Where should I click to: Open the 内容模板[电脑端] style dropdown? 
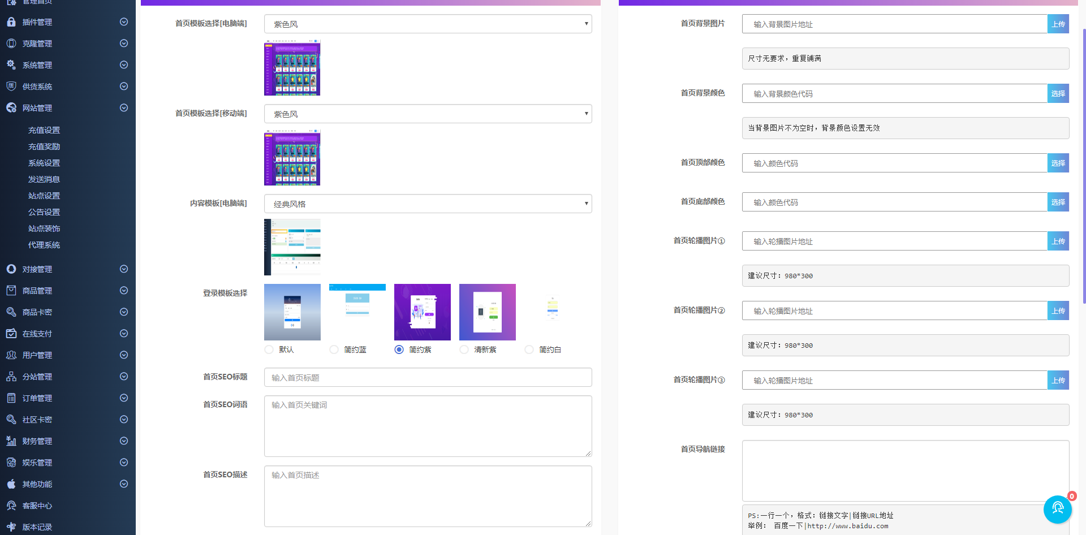coord(428,203)
